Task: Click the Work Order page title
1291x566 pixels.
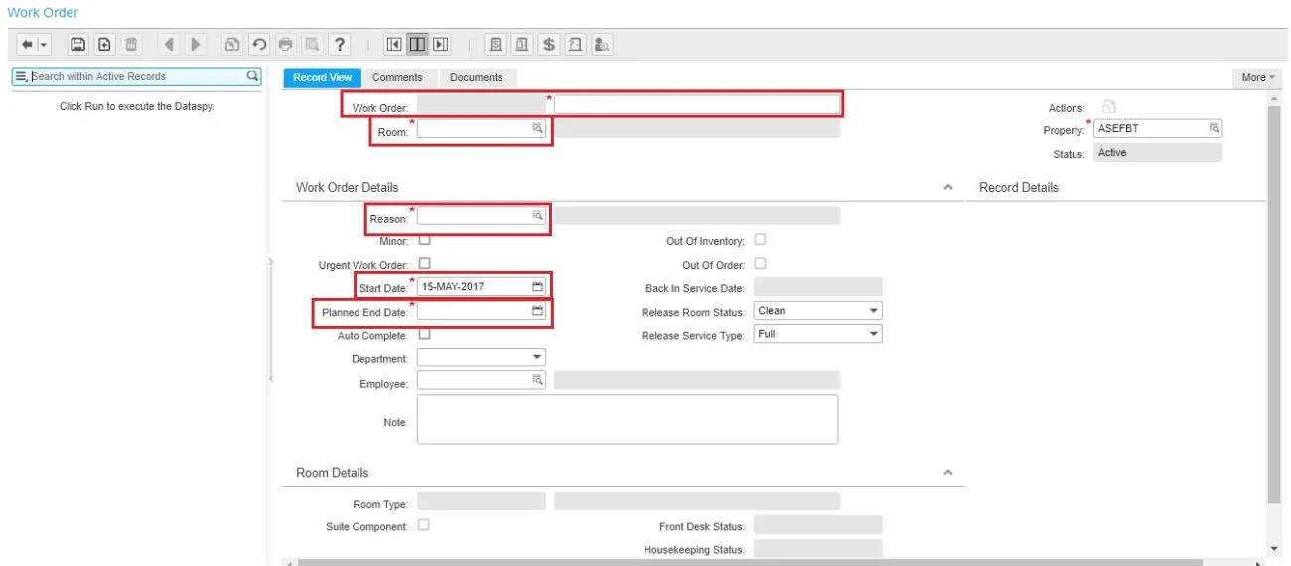Action: 43,13
